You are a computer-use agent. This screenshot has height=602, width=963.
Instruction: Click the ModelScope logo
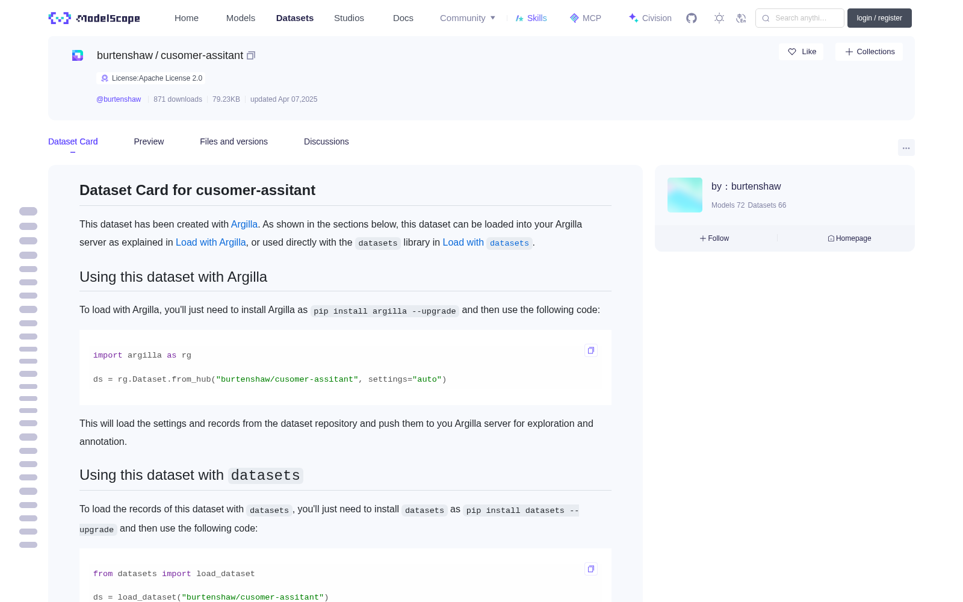click(94, 18)
